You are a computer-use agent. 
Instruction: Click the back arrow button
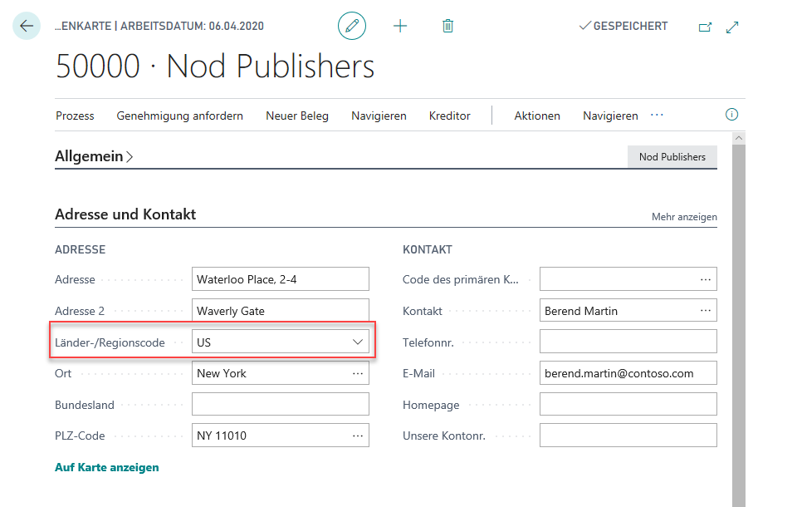(27, 26)
